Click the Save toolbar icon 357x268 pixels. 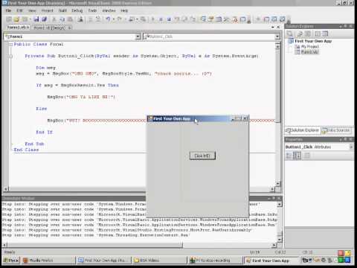36,19
